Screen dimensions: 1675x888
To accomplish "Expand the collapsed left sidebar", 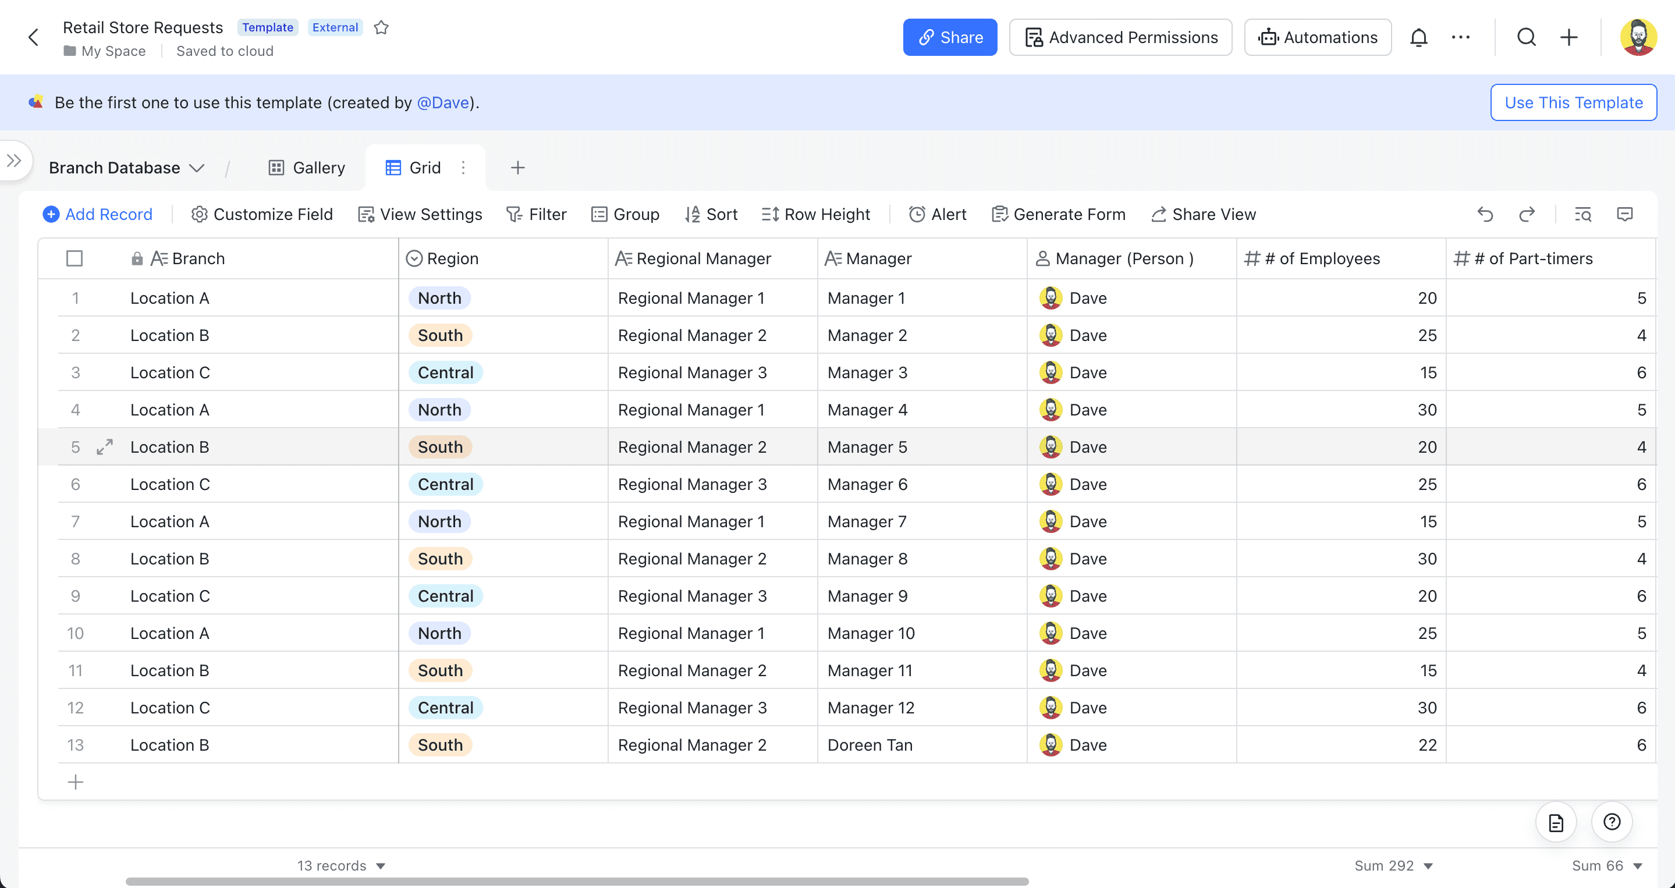I will (x=15, y=161).
